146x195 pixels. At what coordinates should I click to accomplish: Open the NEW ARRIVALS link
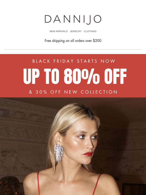click(58, 31)
